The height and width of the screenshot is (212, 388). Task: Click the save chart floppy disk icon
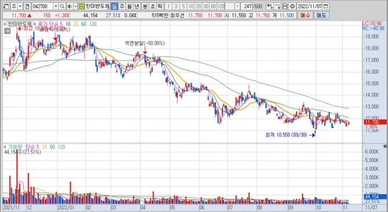(x=285, y=6)
